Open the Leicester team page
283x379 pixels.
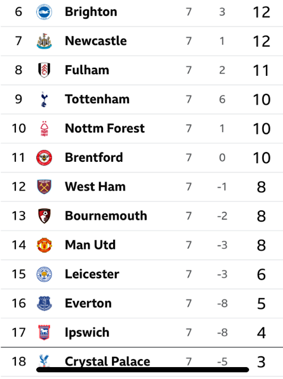[92, 274]
